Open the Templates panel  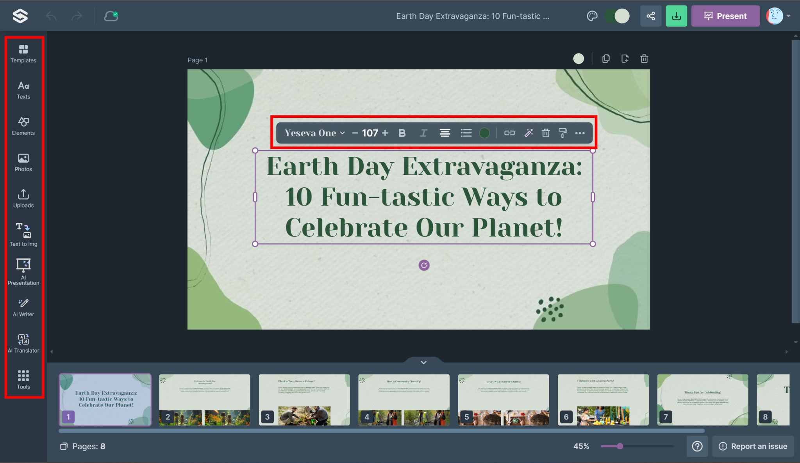click(x=23, y=53)
